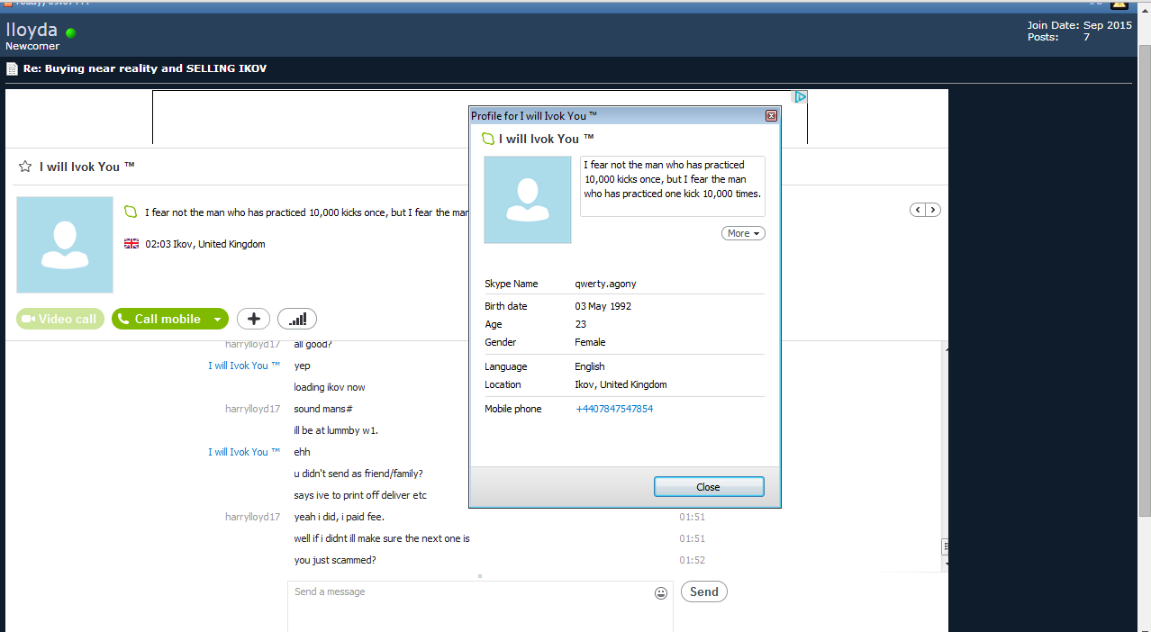This screenshot has width=1151, height=632.
Task: Click the message 'u didn't send as friend/family?'
Action: coord(358,474)
